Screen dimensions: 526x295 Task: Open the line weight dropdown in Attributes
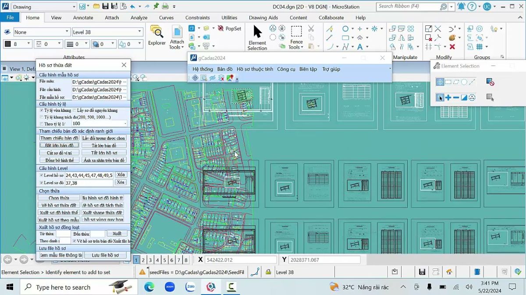click(77, 44)
